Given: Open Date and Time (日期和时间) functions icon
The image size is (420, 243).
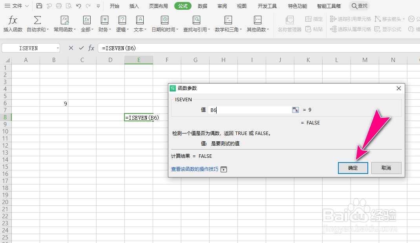Looking at the screenshot, I should pos(164,20).
